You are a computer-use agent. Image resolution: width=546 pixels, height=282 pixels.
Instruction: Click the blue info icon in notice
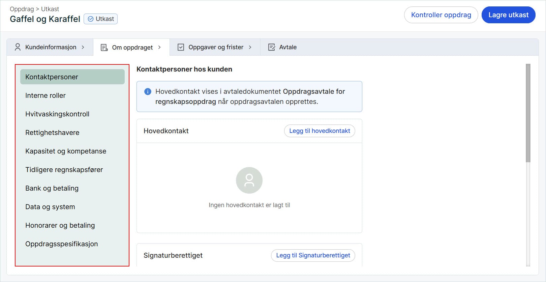pos(148,91)
